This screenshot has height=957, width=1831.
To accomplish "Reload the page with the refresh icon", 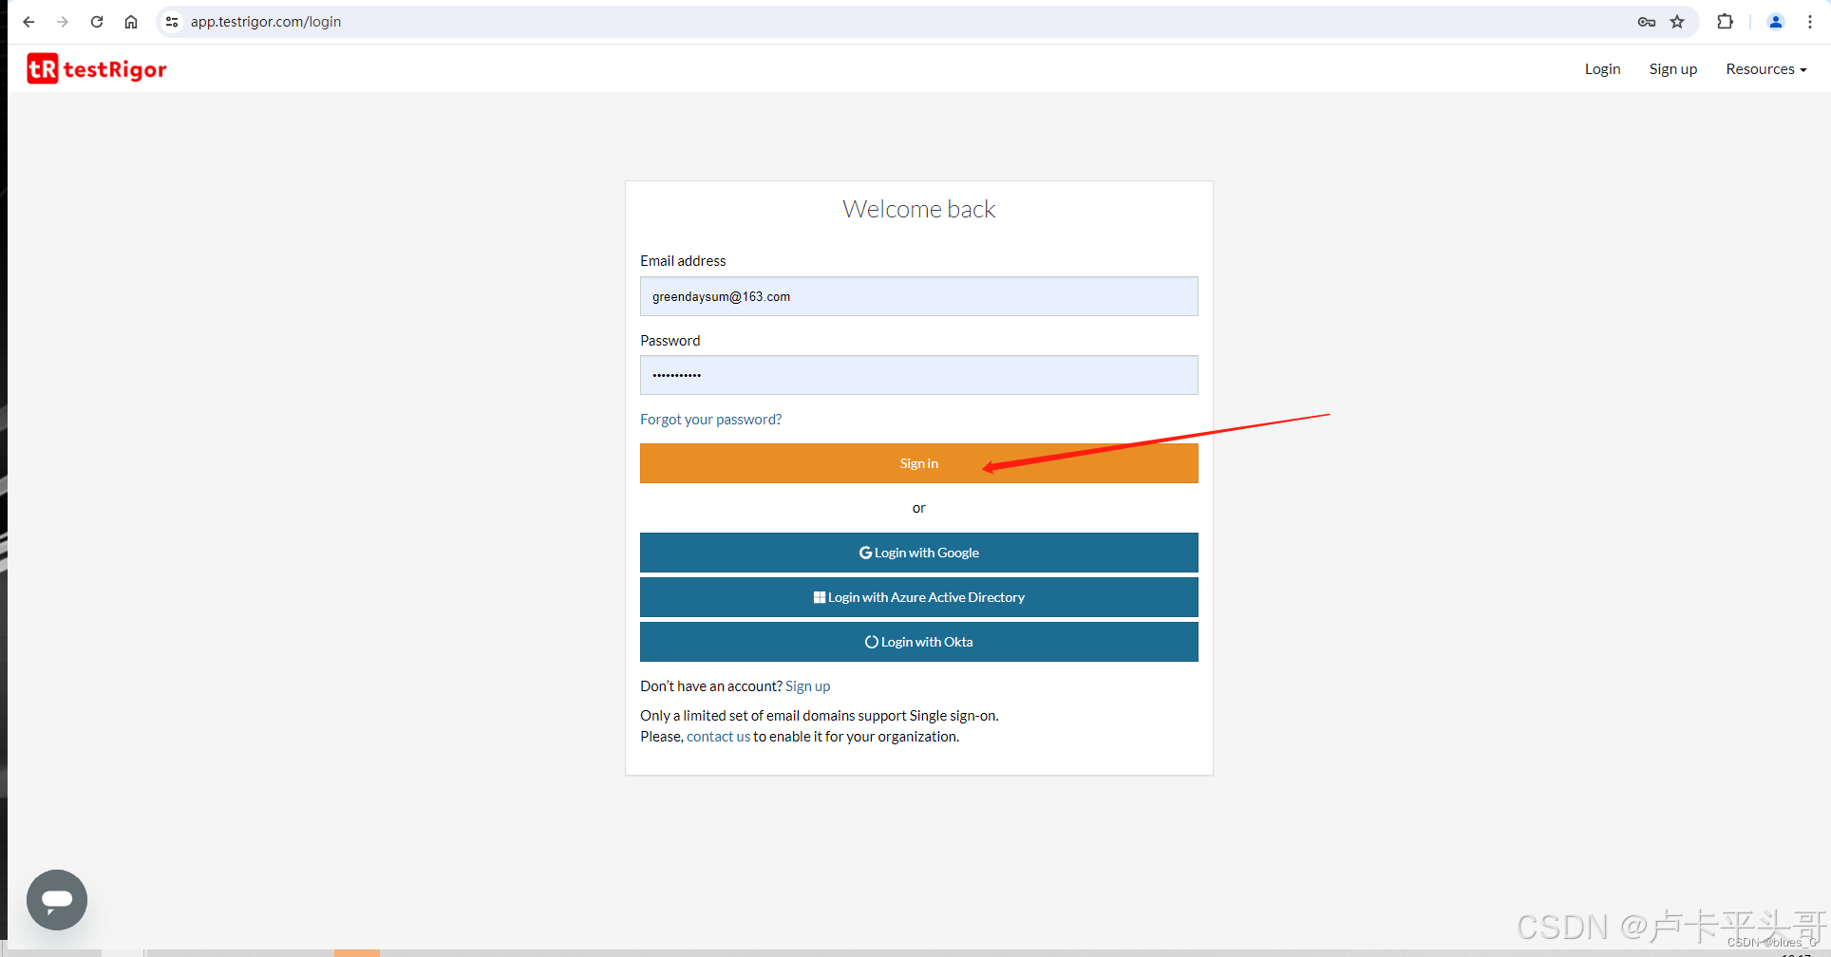I will point(97,22).
